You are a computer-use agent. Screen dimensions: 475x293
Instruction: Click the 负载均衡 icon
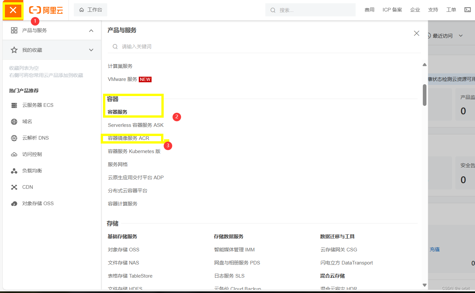(x=14, y=171)
